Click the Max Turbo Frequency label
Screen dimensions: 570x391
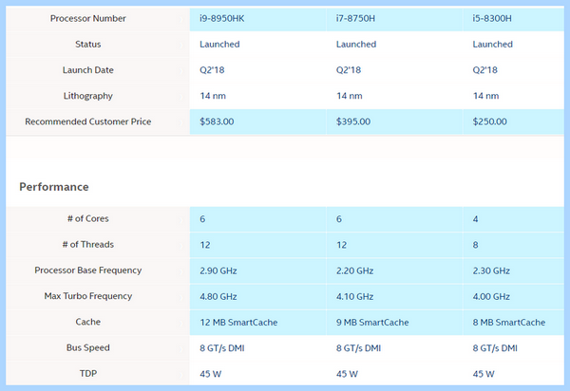(88, 296)
